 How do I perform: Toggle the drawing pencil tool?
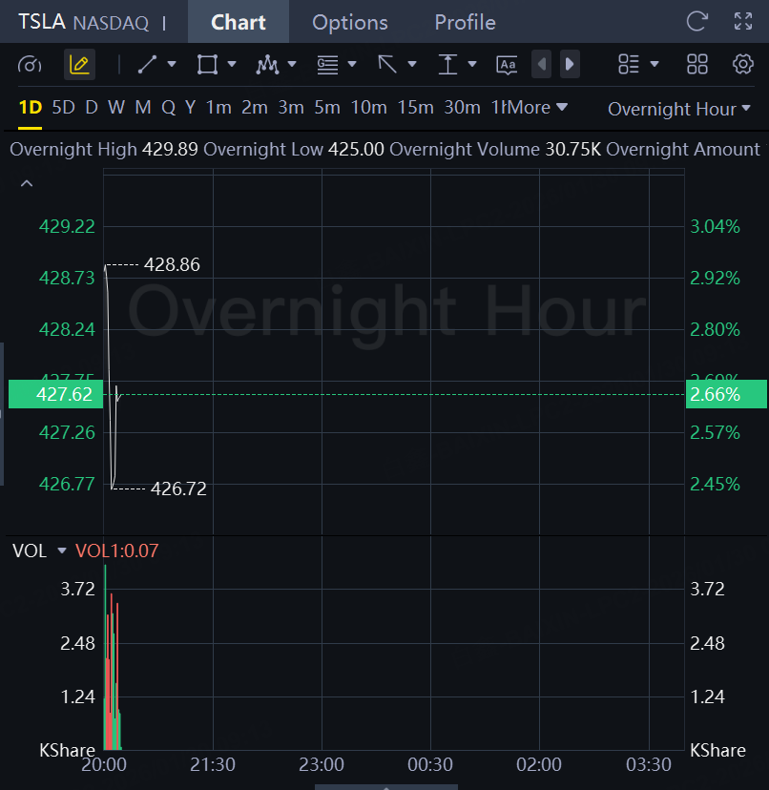coord(79,65)
